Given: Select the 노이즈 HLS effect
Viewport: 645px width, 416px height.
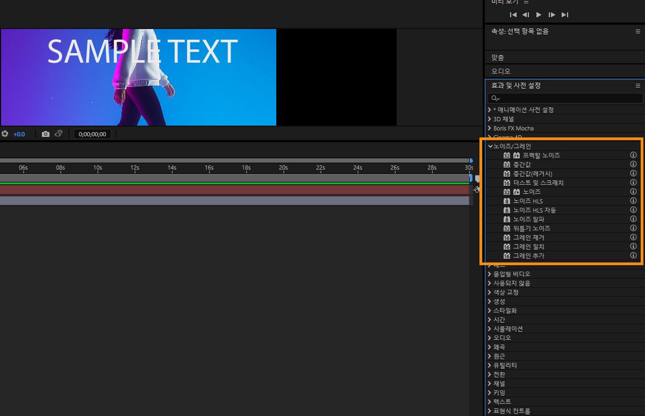Looking at the screenshot, I should coord(528,201).
